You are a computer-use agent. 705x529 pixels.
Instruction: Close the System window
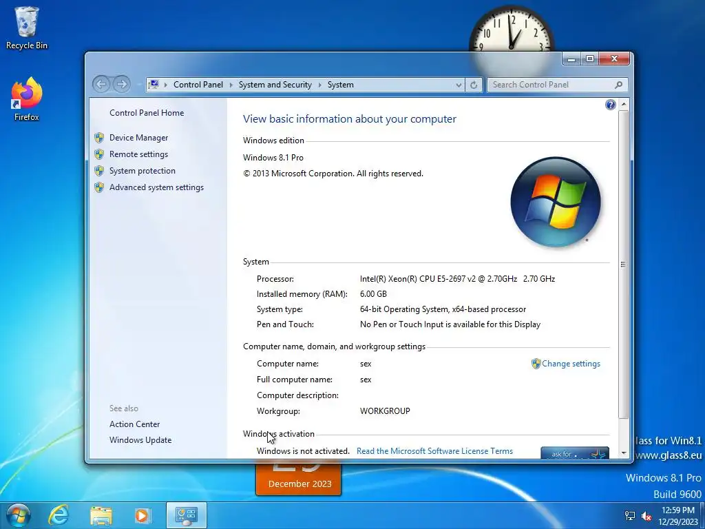[x=615, y=59]
